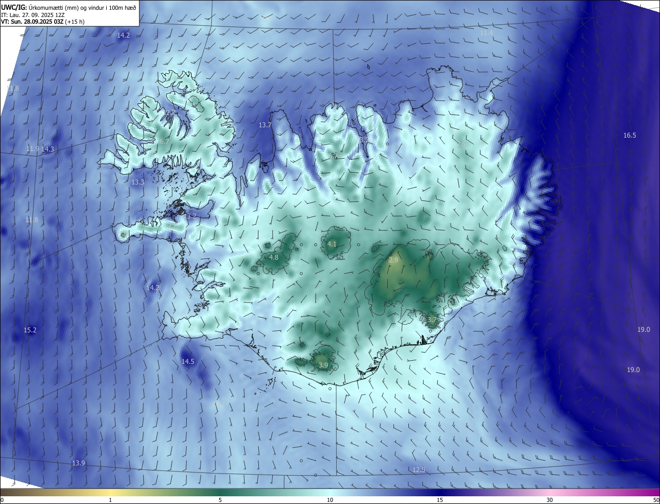Click the 2.9 value on Vatnajökull glacier
The image size is (660, 504).
coord(393,260)
